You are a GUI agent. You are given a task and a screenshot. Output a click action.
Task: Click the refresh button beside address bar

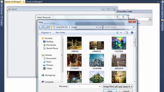pyautogui.click(x=100, y=27)
